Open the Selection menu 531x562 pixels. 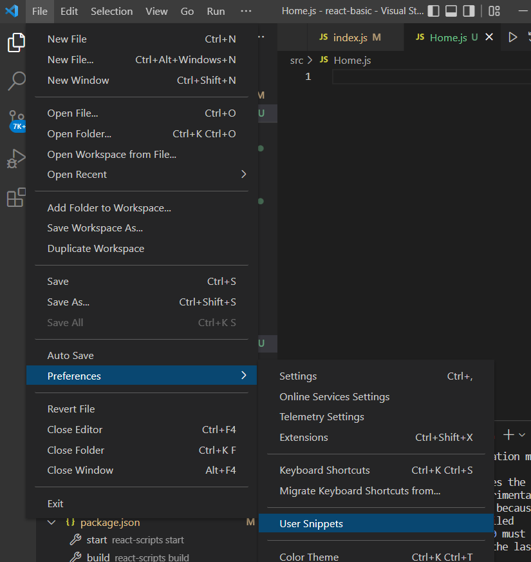[x=112, y=11]
